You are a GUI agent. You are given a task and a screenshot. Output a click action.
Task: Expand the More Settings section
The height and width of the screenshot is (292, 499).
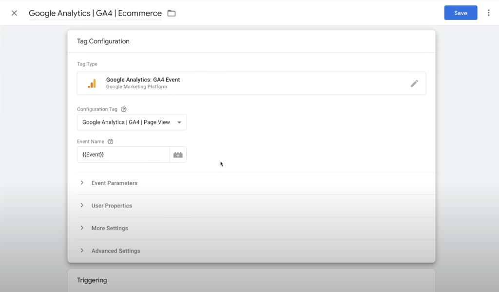(x=110, y=228)
